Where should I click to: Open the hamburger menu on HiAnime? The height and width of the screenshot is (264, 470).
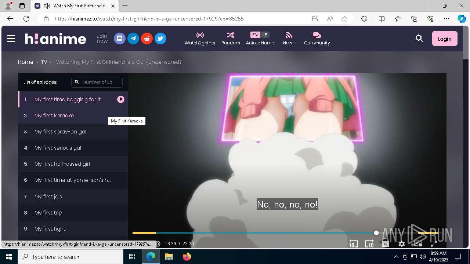pyautogui.click(x=11, y=38)
